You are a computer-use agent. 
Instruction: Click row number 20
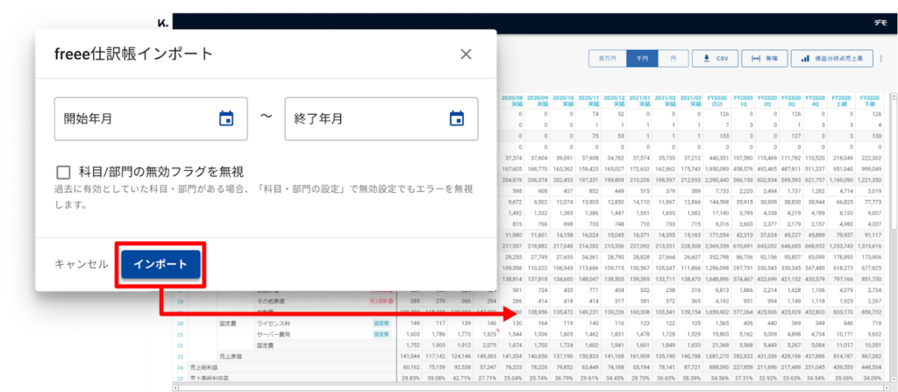coord(180,324)
